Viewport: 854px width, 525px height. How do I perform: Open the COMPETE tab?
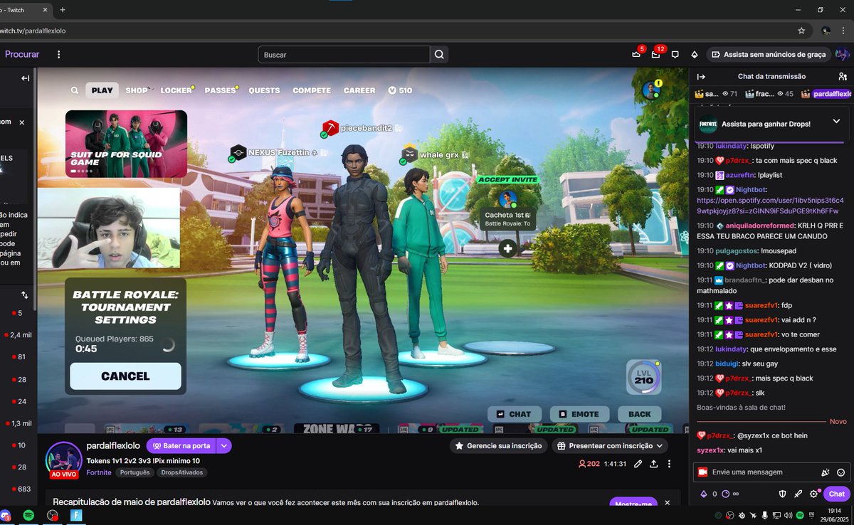pos(312,90)
